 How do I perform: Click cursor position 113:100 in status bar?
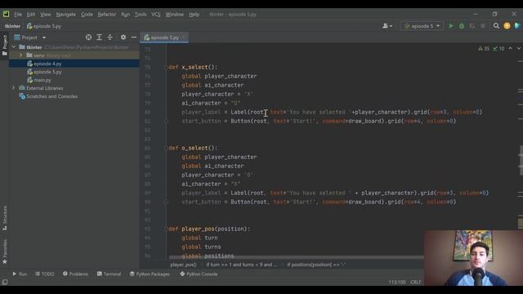[x=397, y=282]
